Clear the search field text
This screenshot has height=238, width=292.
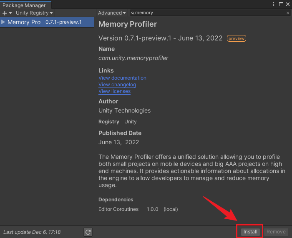(287, 13)
